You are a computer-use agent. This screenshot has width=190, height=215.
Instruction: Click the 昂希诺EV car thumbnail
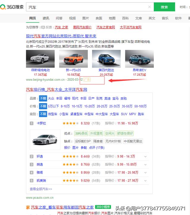(140, 59)
